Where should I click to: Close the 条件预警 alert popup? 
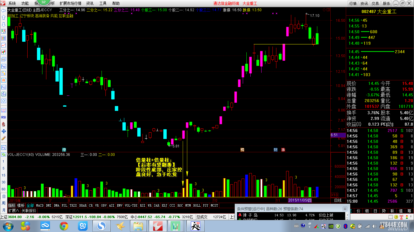(x=345, y=209)
